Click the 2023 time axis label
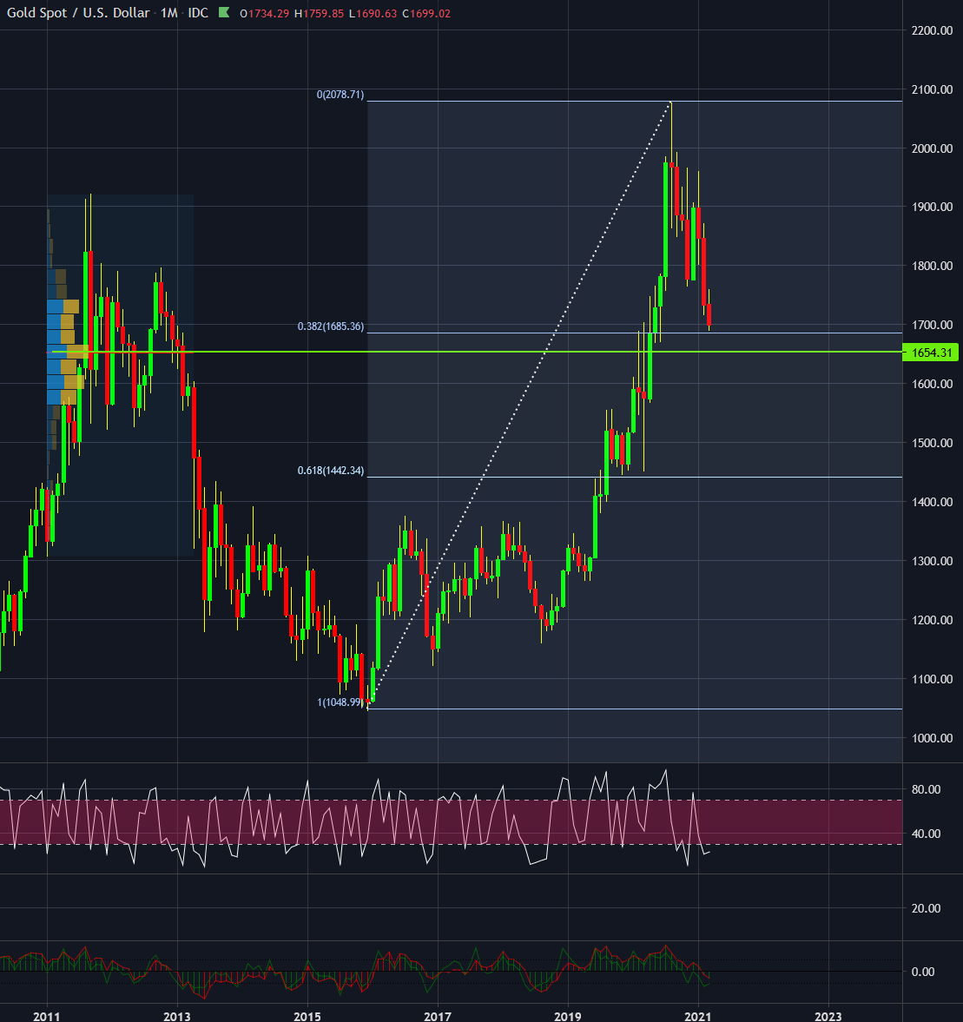 pyautogui.click(x=828, y=1016)
